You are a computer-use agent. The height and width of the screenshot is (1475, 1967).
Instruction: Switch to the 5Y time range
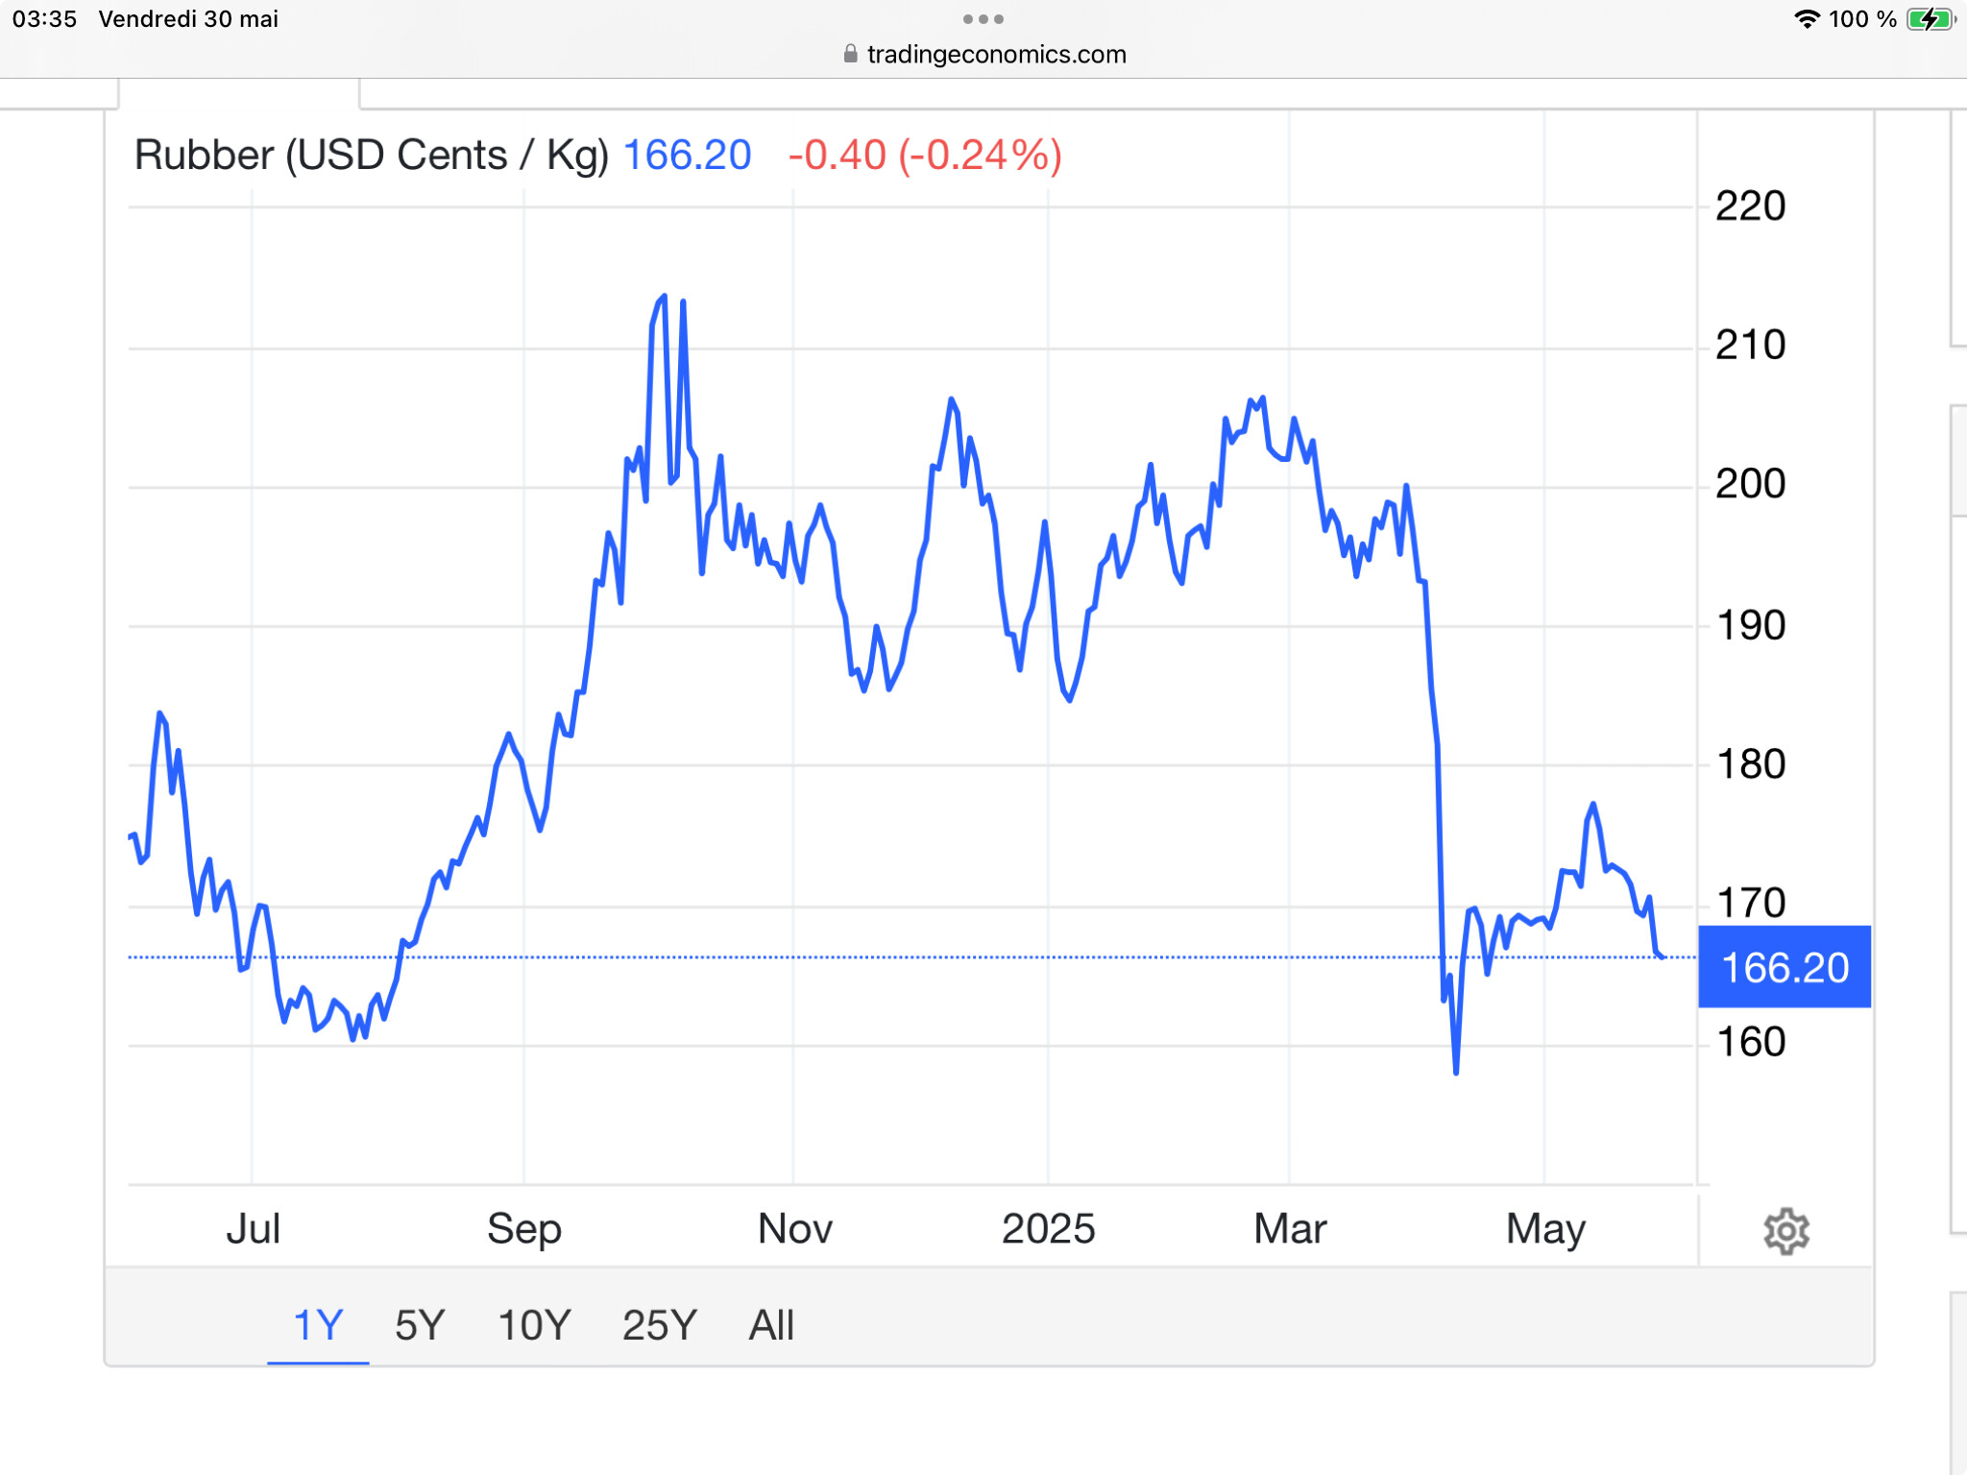click(x=420, y=1325)
